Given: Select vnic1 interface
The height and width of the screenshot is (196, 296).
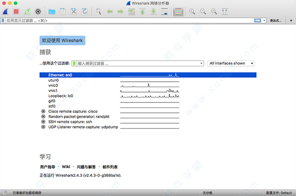Looking at the screenshot, I should (x=53, y=91).
